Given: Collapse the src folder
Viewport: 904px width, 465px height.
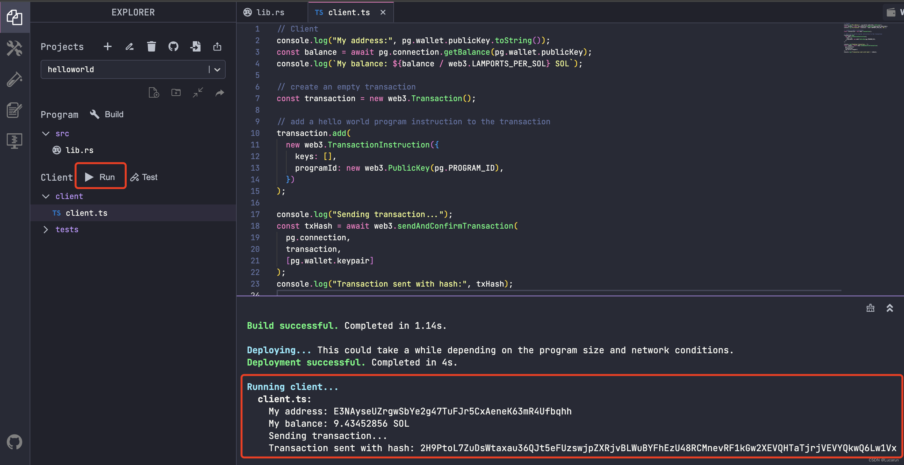Looking at the screenshot, I should [46, 134].
